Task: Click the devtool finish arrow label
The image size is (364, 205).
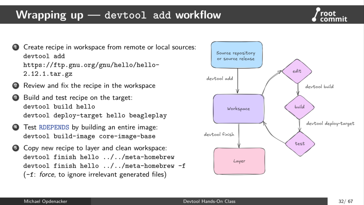Action: coord(219,134)
